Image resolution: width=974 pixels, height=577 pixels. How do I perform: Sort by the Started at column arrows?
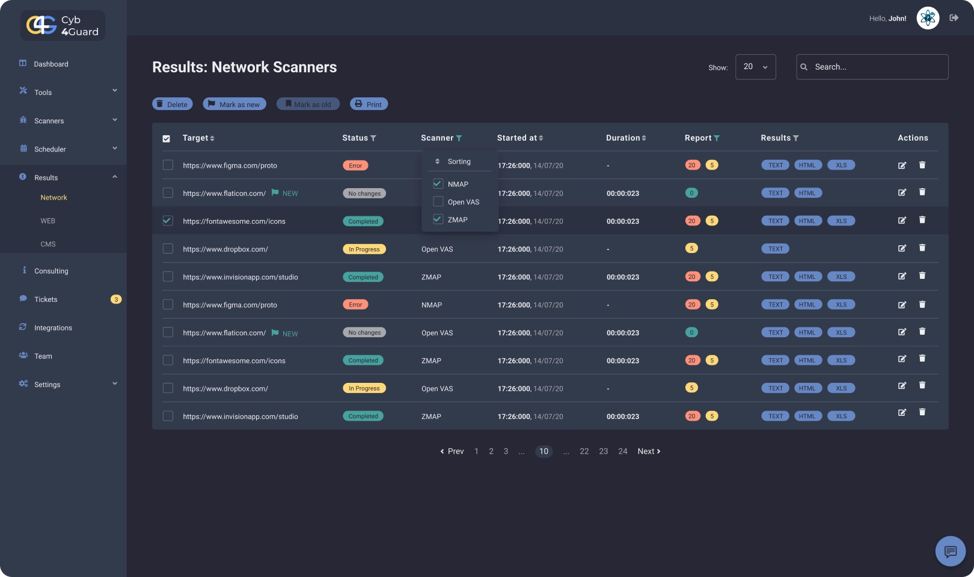tap(541, 138)
